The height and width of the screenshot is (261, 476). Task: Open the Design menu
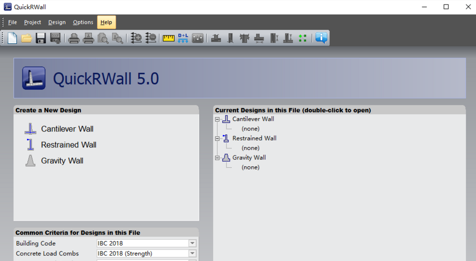coord(57,22)
